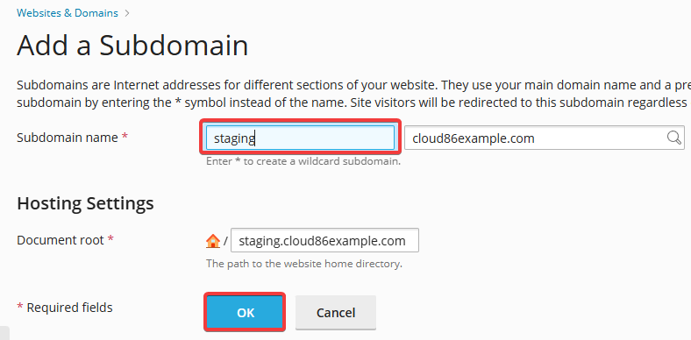Focus the Subdomain name field containing staging
Screen dimensions: 691x340
click(x=301, y=138)
